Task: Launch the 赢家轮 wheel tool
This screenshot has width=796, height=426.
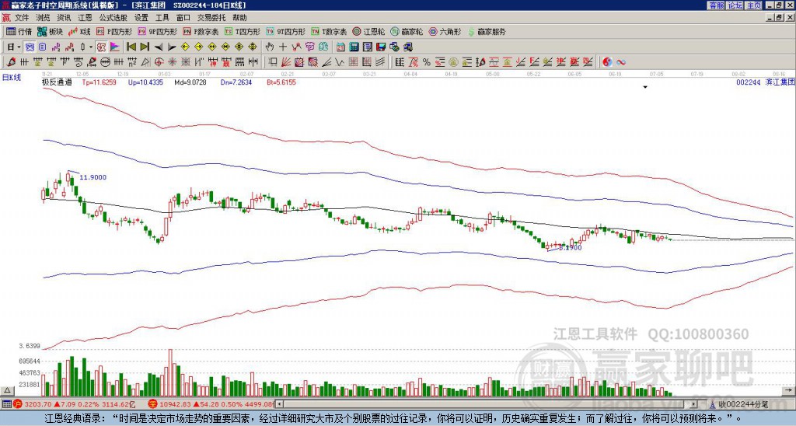Action: point(407,31)
